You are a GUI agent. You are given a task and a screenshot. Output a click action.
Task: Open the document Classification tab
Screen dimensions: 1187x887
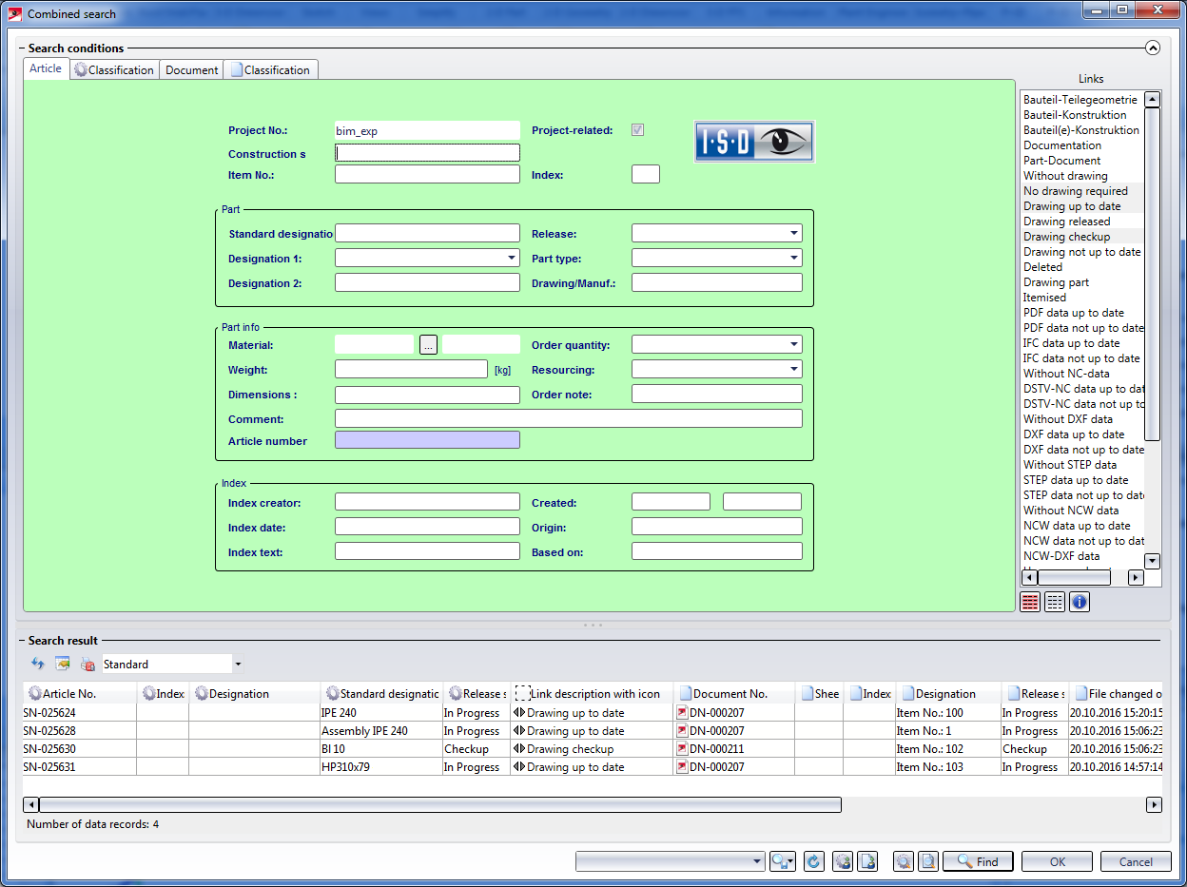[271, 69]
